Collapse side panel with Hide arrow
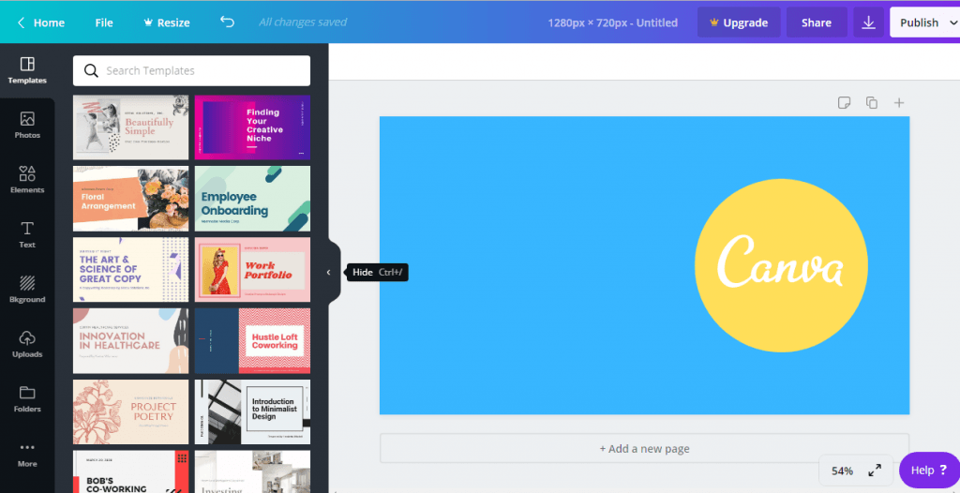 (329, 273)
